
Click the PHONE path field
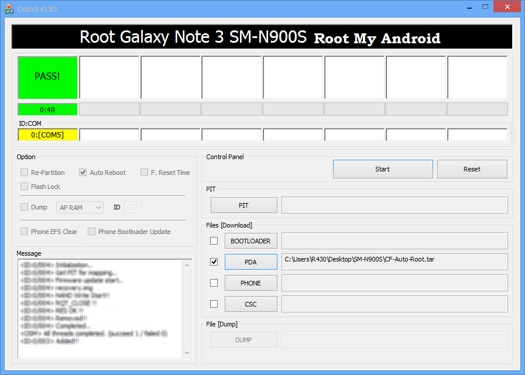(394, 283)
